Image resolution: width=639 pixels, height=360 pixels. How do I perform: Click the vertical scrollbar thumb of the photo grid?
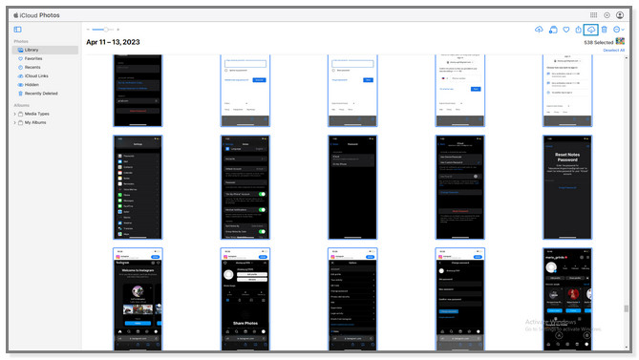pos(627,308)
